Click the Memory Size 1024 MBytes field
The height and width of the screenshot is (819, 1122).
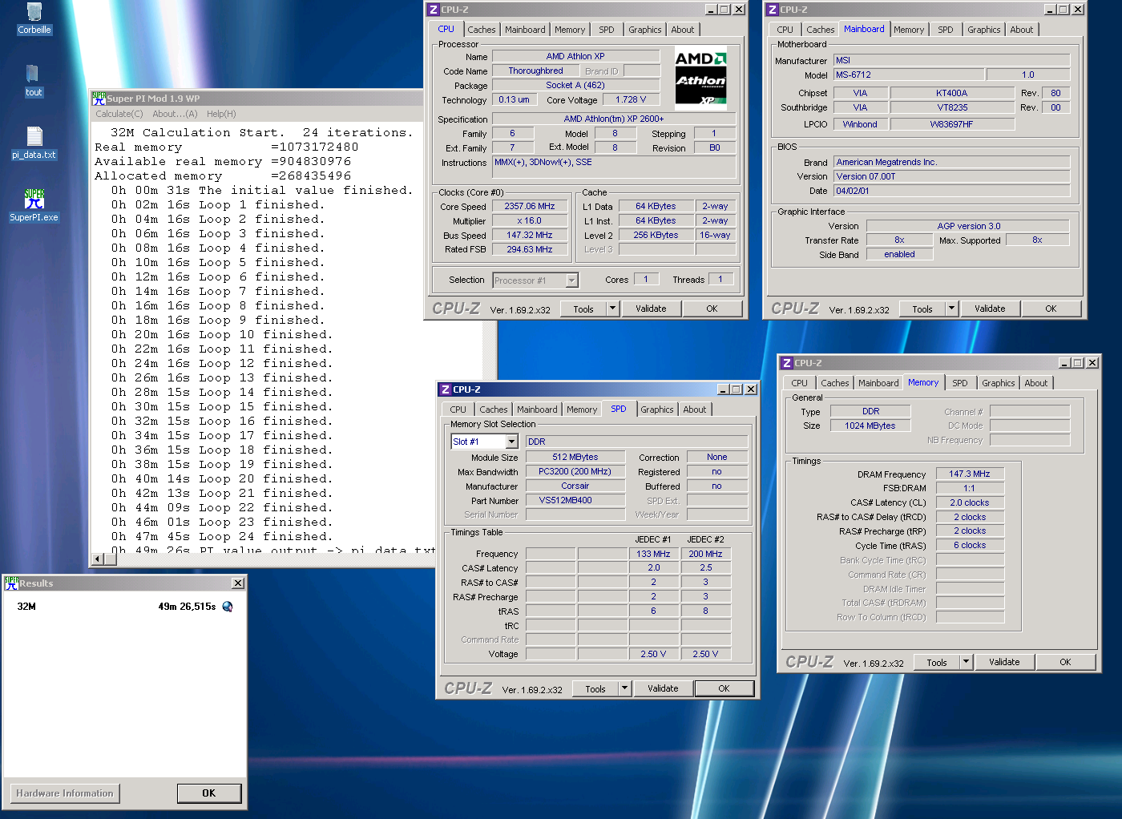(870, 426)
